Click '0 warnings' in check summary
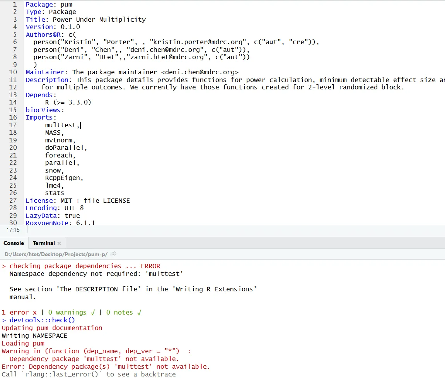Image resolution: width=445 pixels, height=378 pixels. 67,312
